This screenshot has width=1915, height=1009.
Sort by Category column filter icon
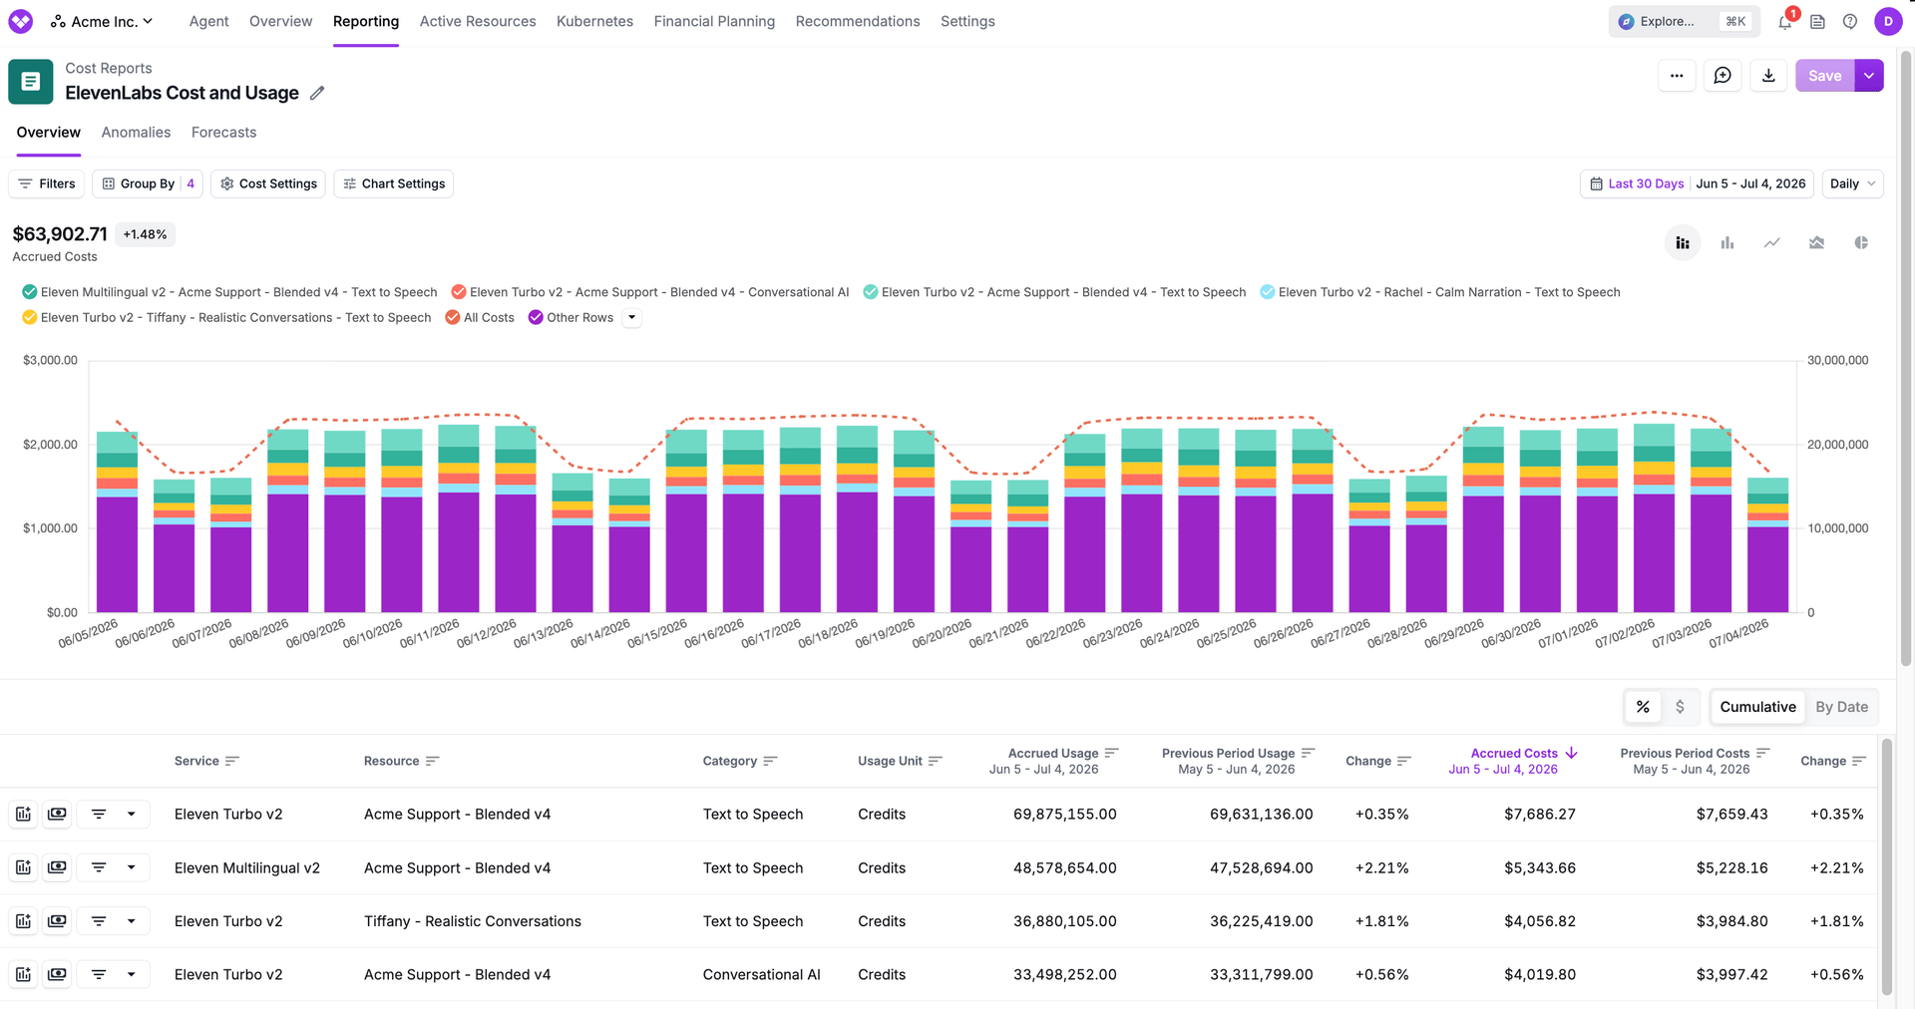click(770, 761)
